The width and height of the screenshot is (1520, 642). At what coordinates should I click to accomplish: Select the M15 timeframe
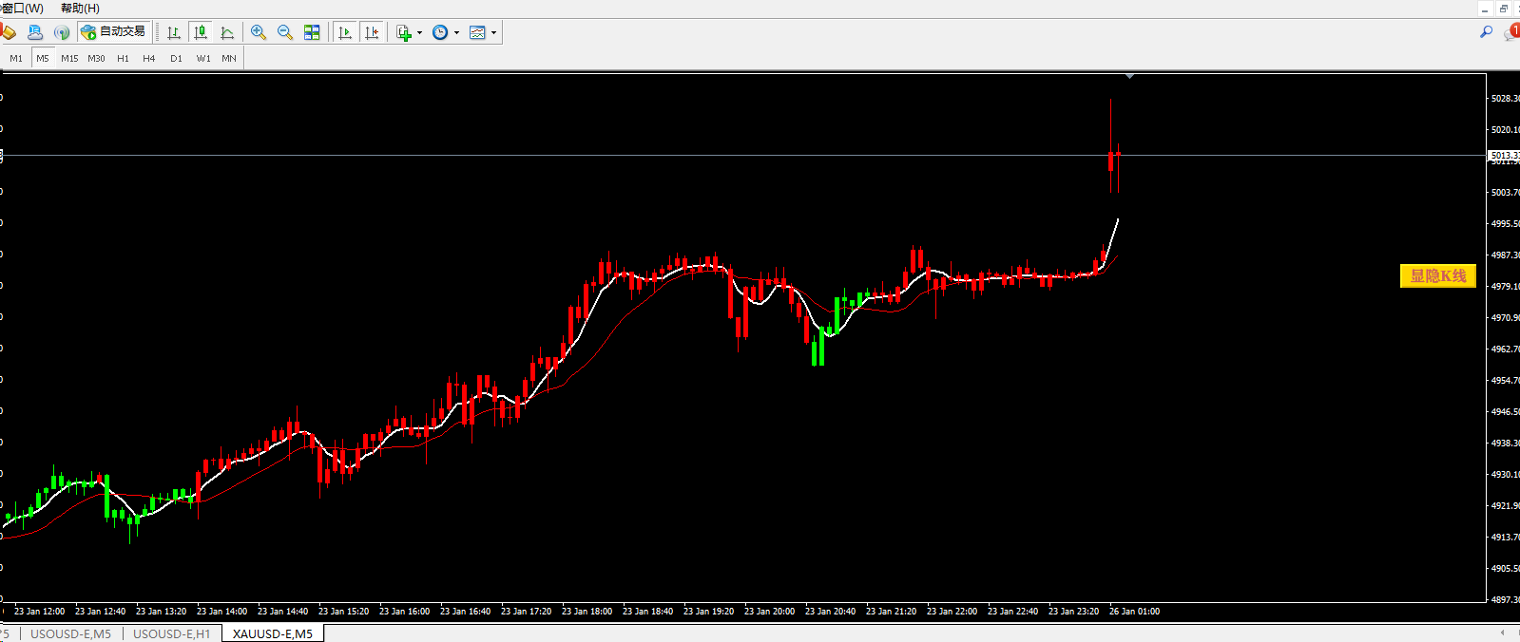(69, 58)
